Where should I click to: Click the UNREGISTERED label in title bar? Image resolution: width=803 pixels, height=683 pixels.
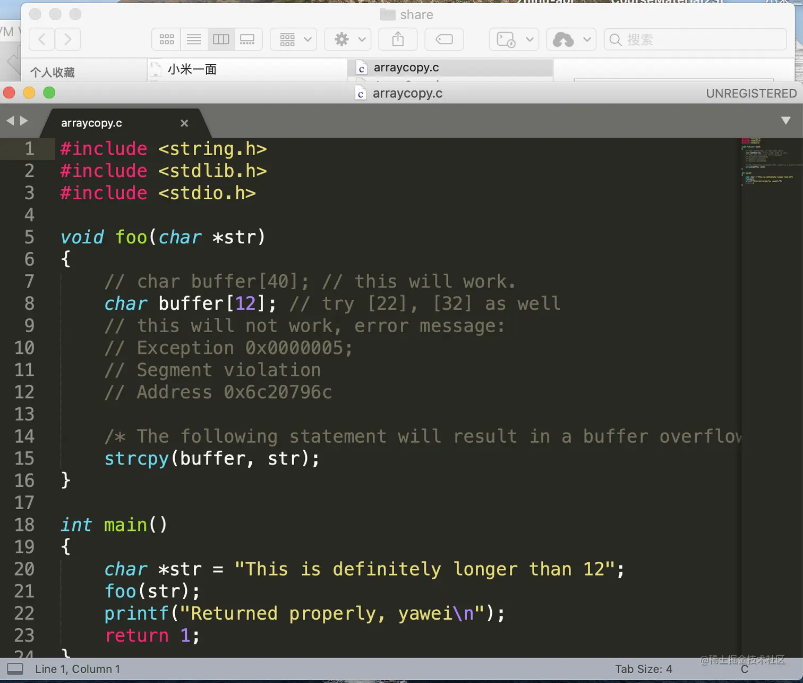751,94
